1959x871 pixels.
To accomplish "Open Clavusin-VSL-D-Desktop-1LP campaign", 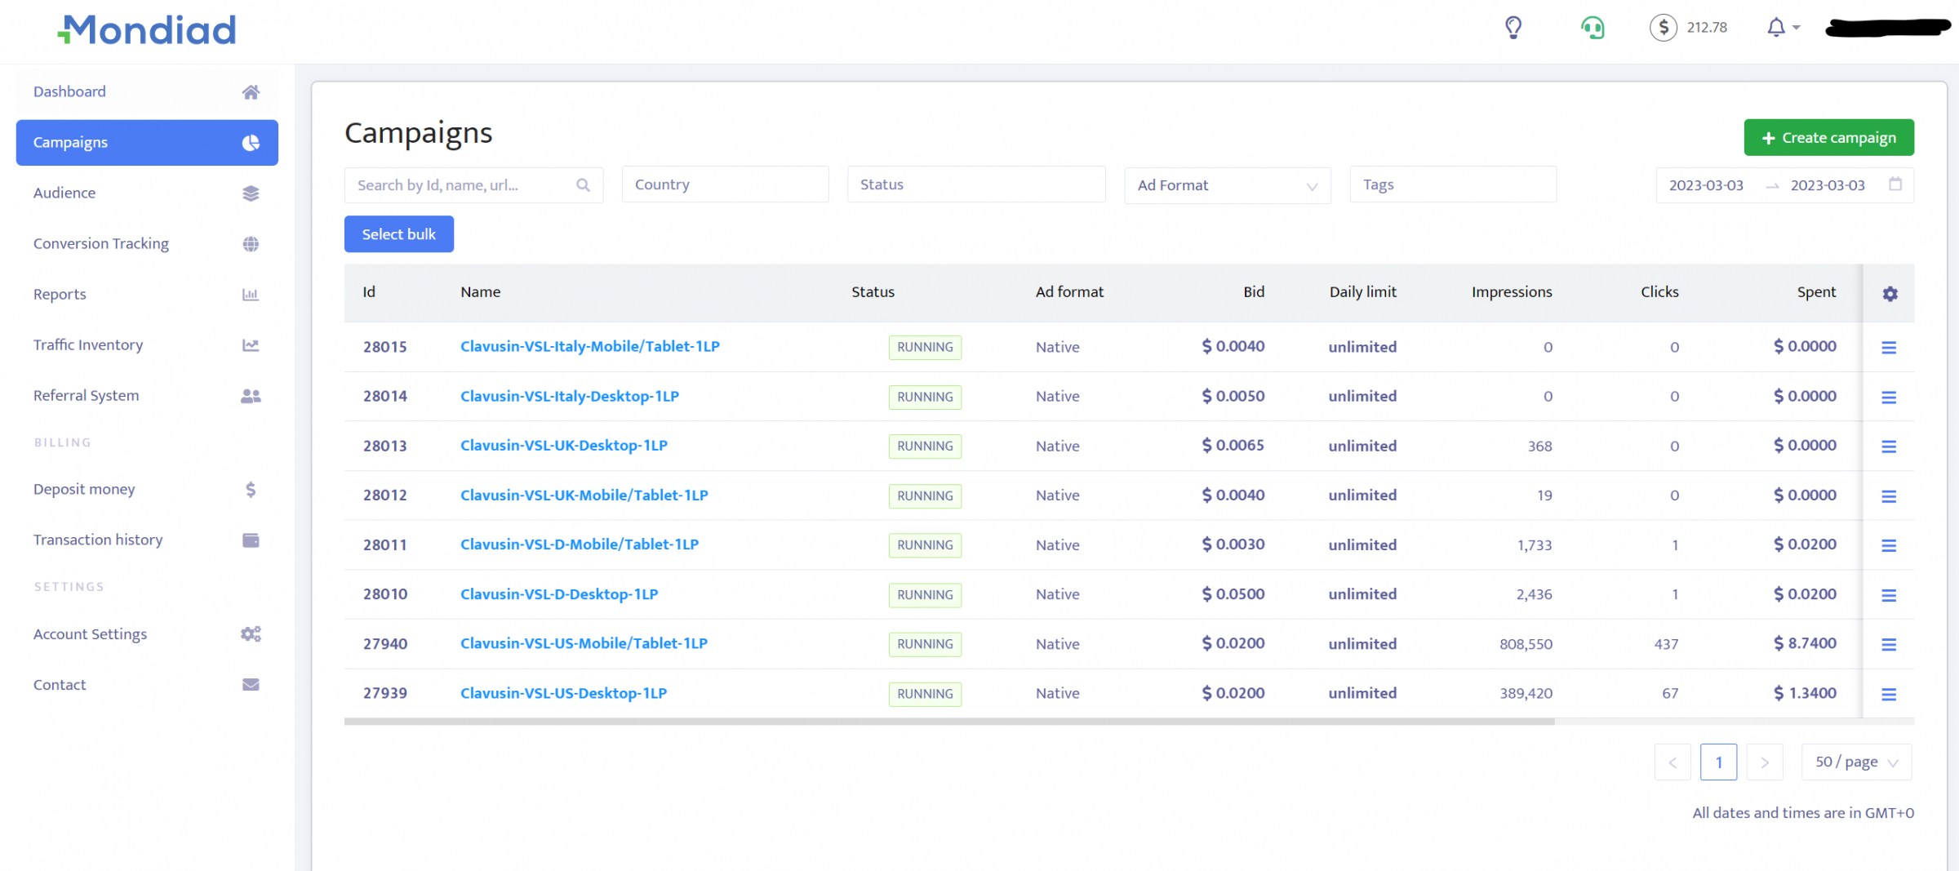I will coord(558,594).
